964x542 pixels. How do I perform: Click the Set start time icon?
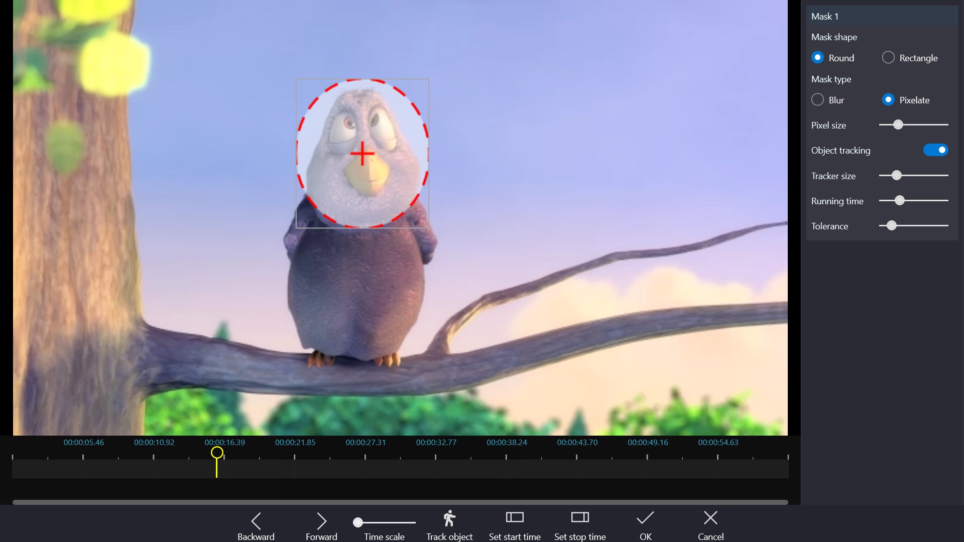pyautogui.click(x=515, y=518)
